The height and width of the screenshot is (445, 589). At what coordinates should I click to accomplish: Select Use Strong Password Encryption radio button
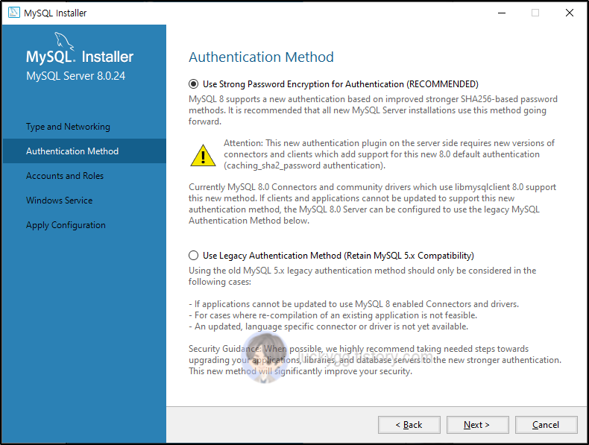(x=193, y=83)
